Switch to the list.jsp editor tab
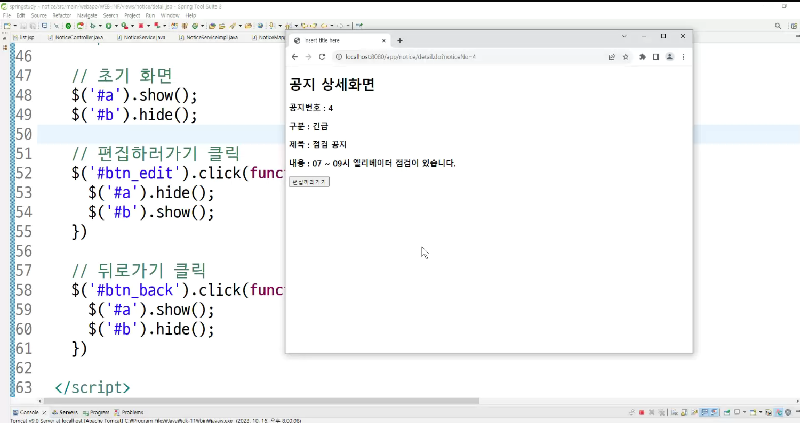800x423 pixels. pos(23,38)
